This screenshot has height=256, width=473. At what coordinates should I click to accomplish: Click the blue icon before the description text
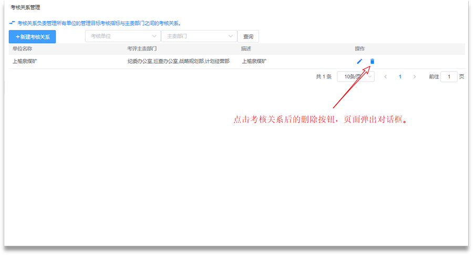point(12,23)
